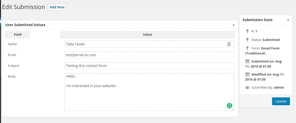
Task: Click the Value column header
Action: (x=147, y=35)
